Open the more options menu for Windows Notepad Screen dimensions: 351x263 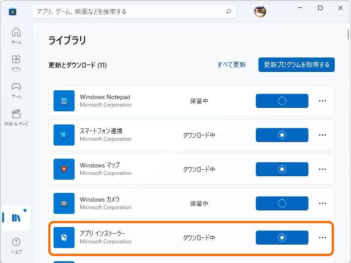[322, 101]
